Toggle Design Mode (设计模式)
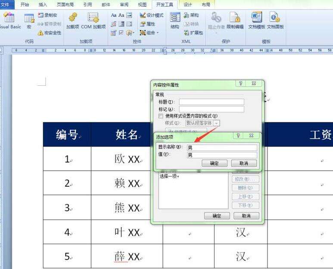333x269 pixels. click(152, 15)
